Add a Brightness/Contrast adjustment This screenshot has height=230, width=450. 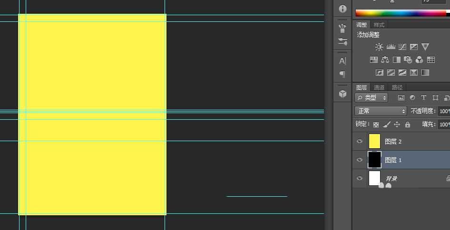pos(379,47)
